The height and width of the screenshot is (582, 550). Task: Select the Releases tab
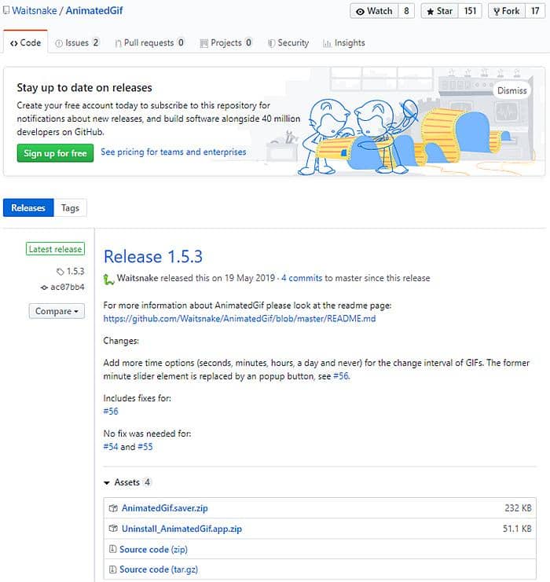pos(28,208)
